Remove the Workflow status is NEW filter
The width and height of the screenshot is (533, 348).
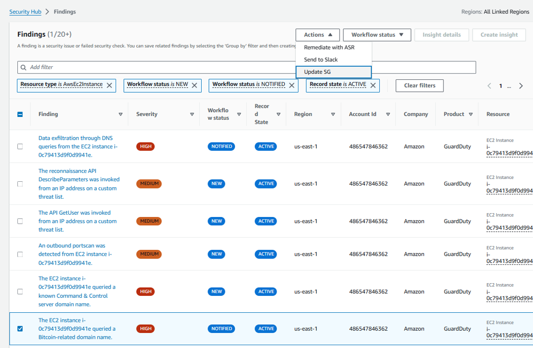pyautogui.click(x=194, y=85)
